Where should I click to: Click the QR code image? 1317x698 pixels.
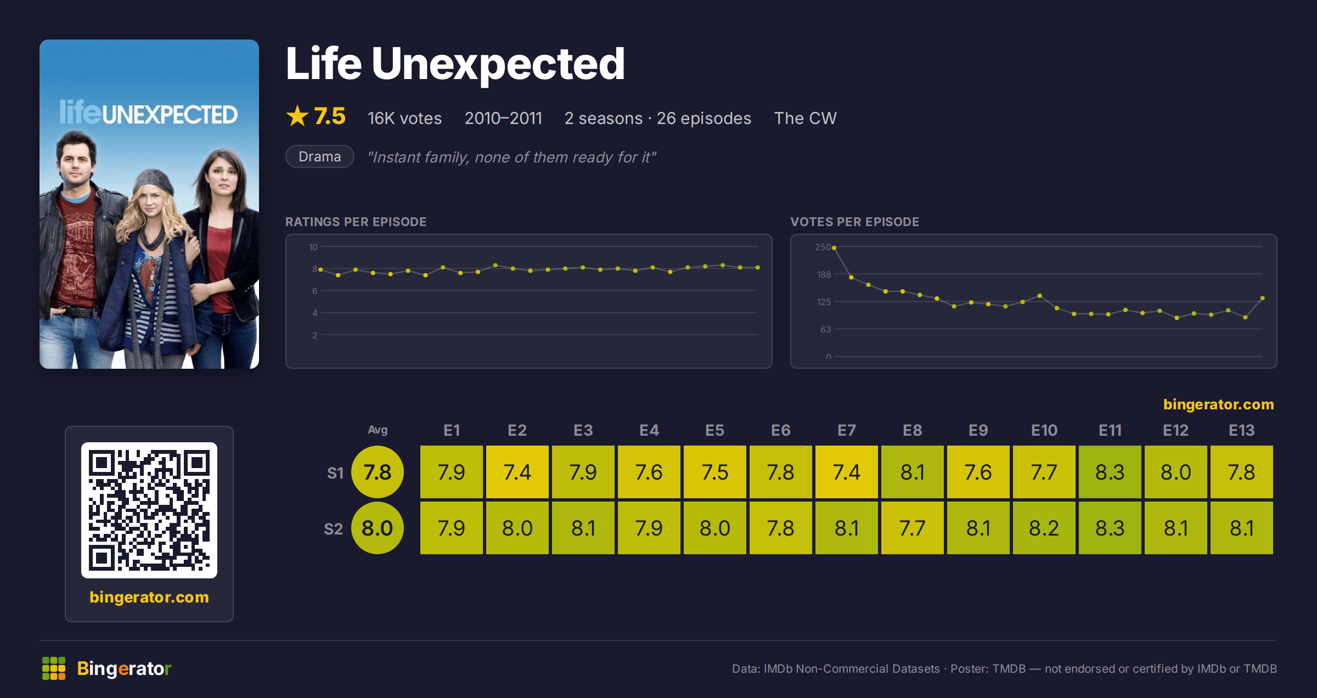pos(149,510)
